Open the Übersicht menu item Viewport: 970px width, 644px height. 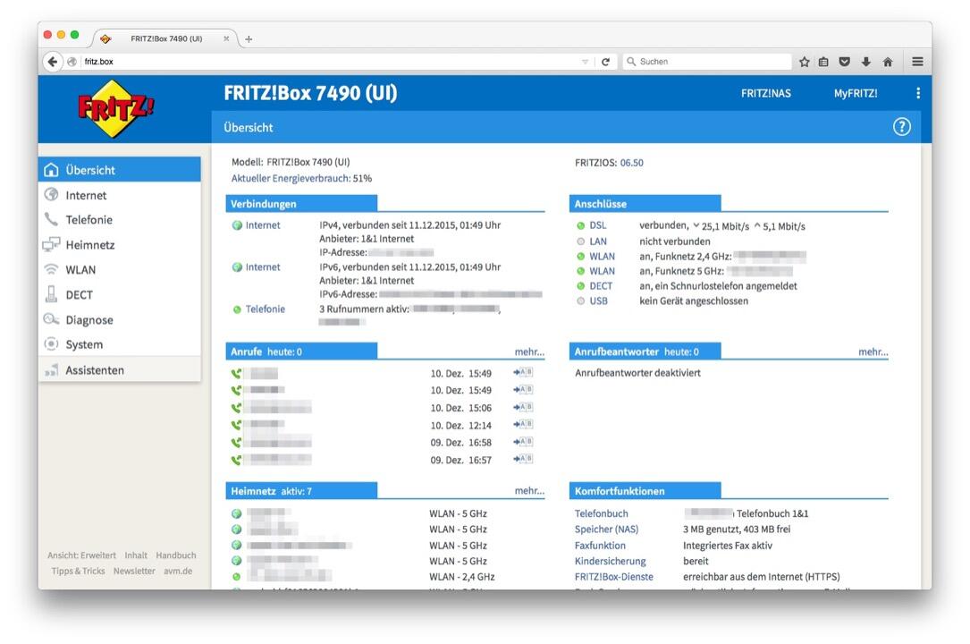coord(120,170)
